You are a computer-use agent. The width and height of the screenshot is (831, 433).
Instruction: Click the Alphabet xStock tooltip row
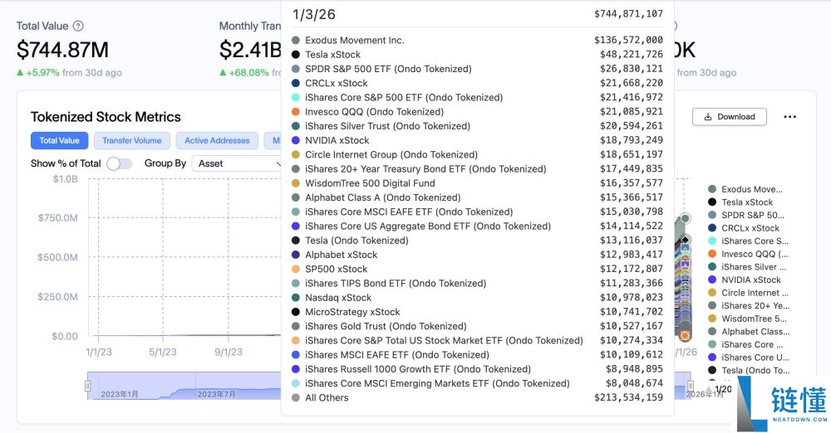(477, 255)
